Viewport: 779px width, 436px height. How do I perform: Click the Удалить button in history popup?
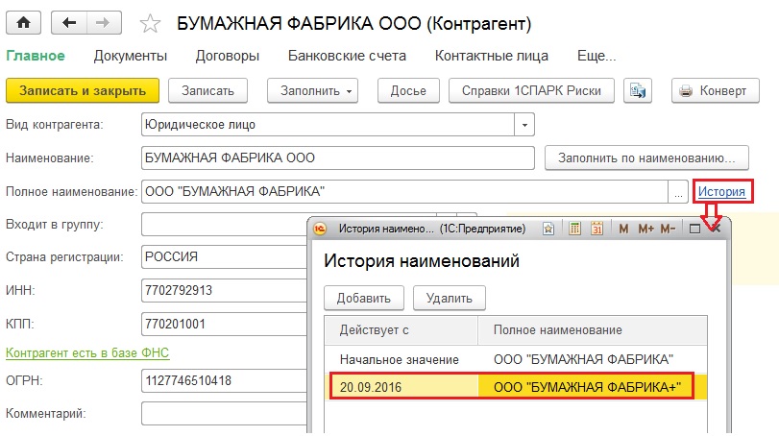450,298
